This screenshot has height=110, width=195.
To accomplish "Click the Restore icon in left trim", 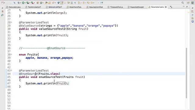I will click(x=2, y=8).
